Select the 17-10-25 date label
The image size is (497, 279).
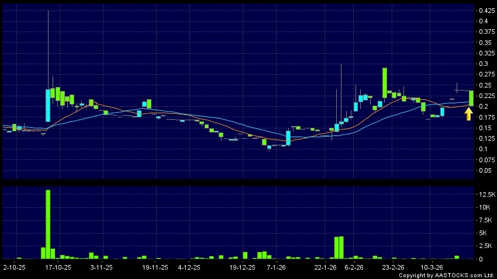click(58, 267)
